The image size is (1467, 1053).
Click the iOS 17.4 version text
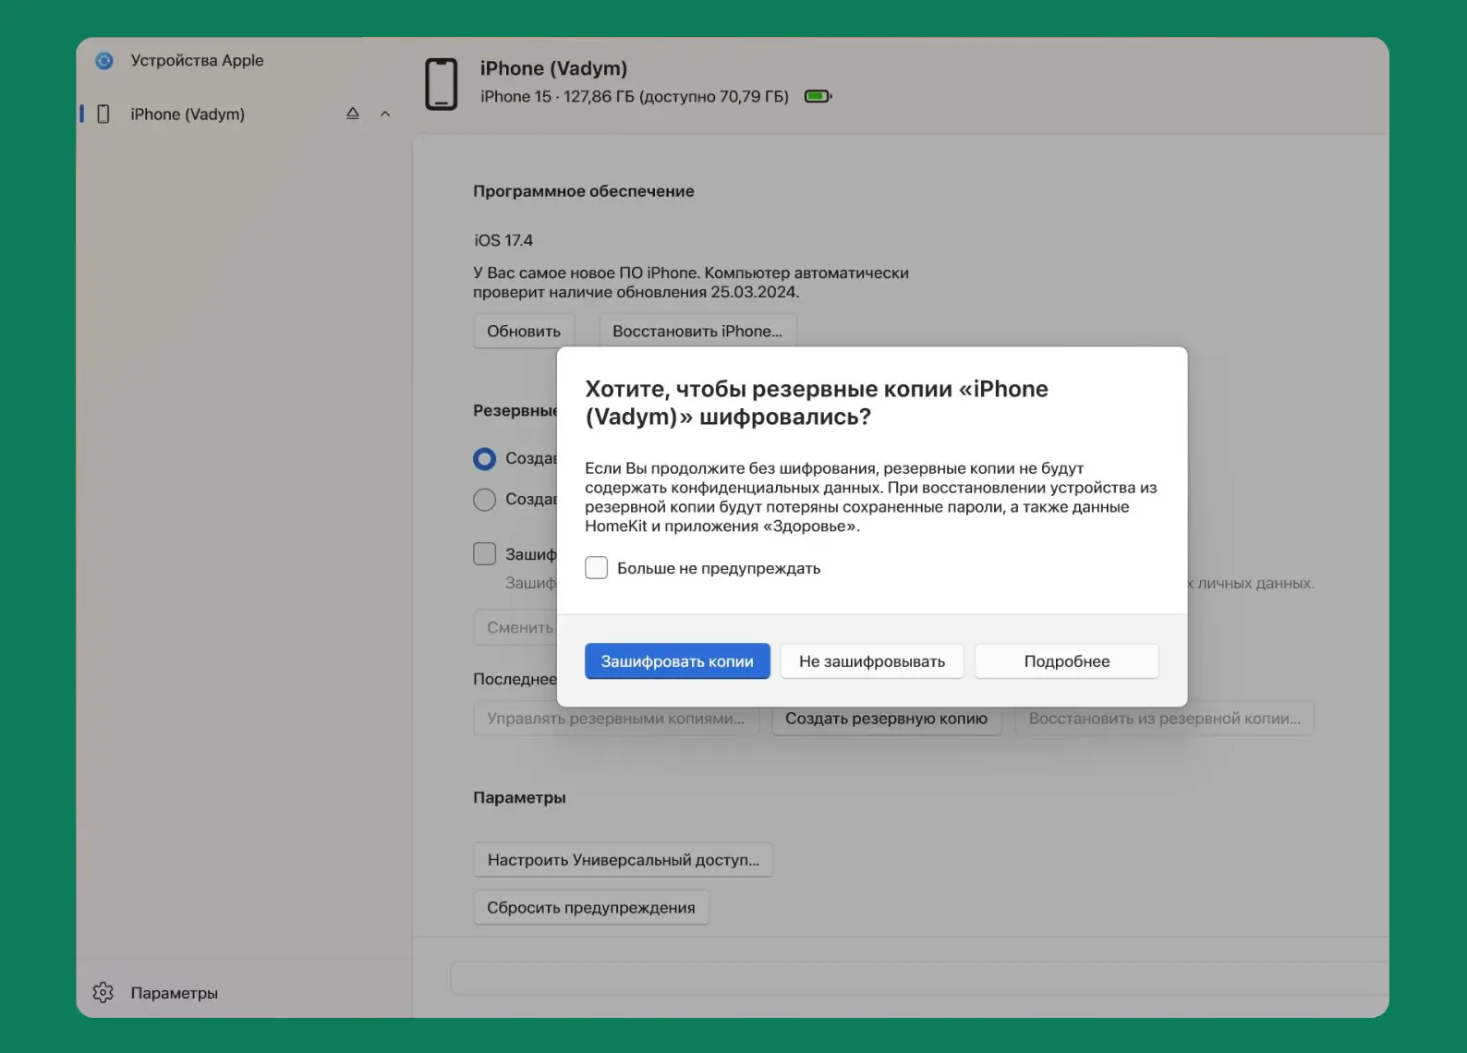(x=503, y=240)
